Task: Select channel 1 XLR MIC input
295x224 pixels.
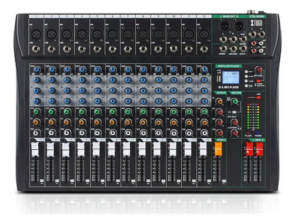Action: click(36, 34)
